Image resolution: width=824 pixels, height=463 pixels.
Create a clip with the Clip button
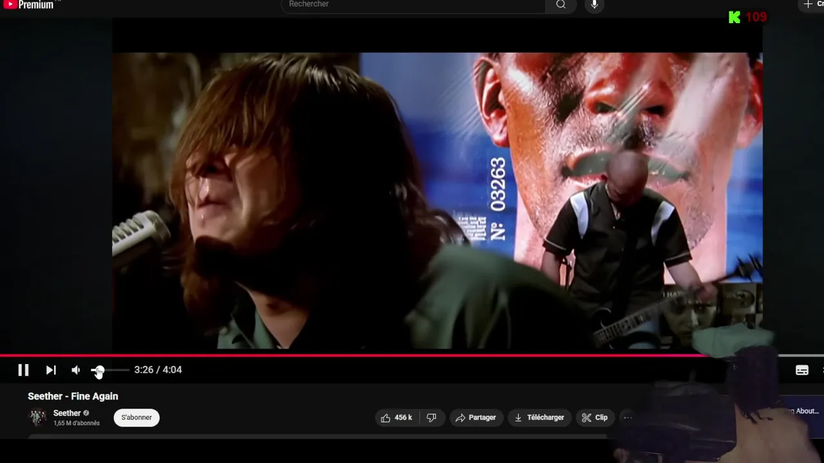coord(595,417)
